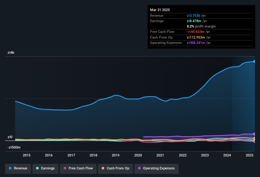This screenshot has height=177, width=260.
Task: Click the blue Revenue endpoint marker
Action: (255, 62)
